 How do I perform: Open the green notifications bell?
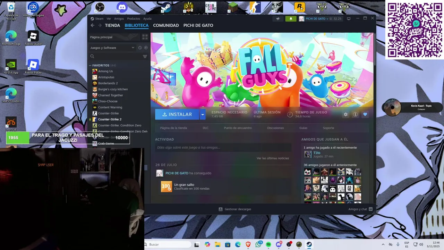291,19
